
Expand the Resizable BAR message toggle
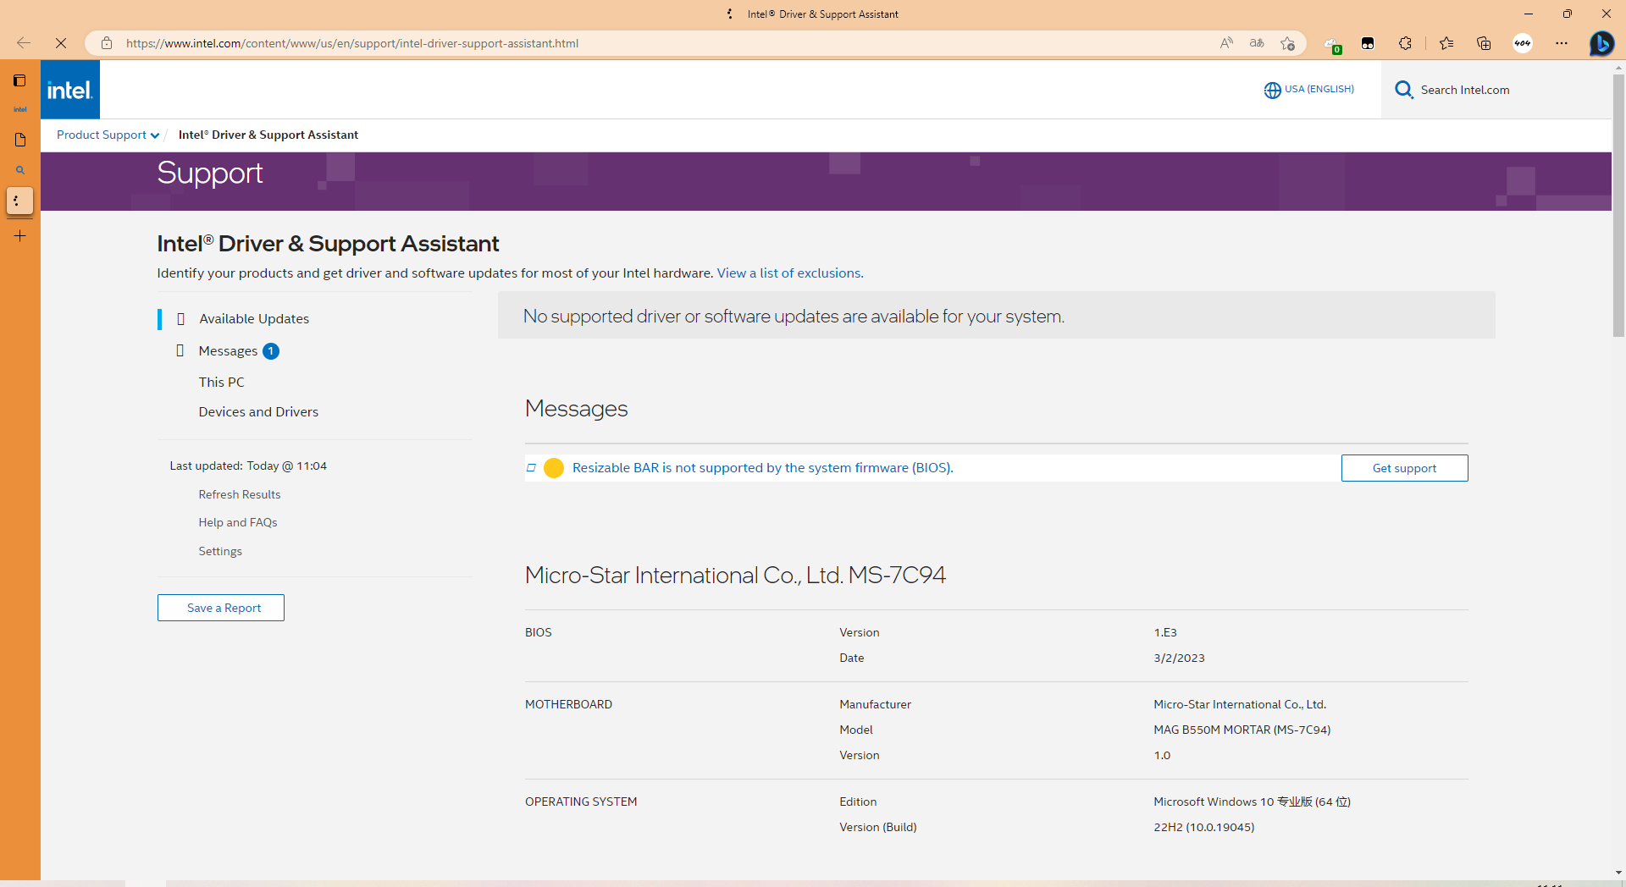531,468
